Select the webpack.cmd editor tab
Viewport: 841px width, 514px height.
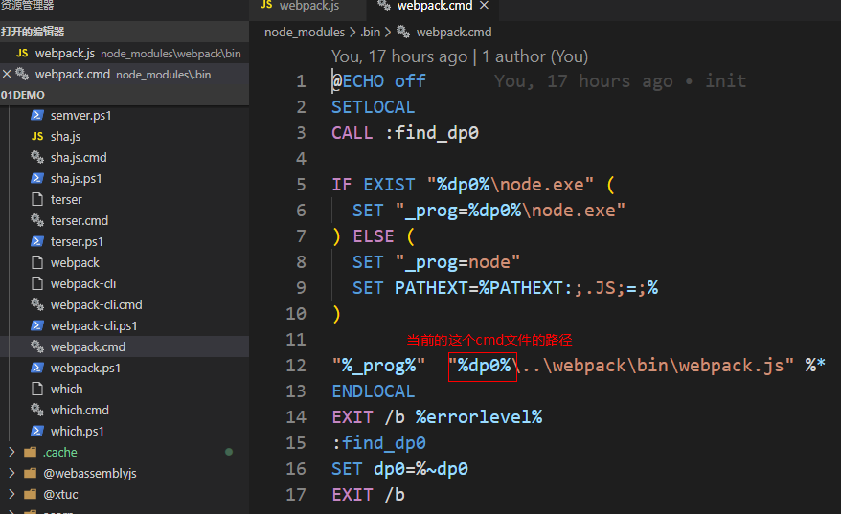tap(435, 7)
